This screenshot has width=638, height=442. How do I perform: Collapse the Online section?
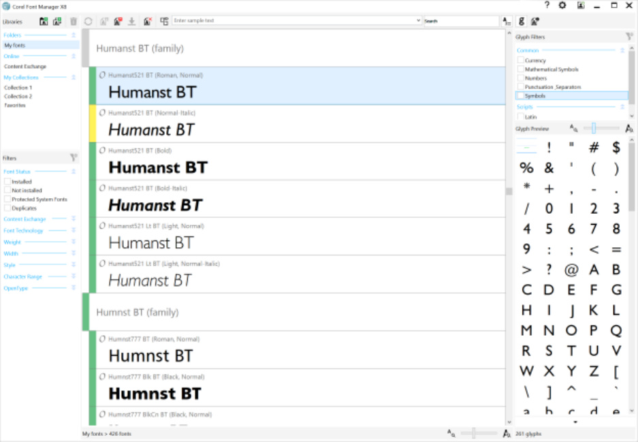coord(74,56)
